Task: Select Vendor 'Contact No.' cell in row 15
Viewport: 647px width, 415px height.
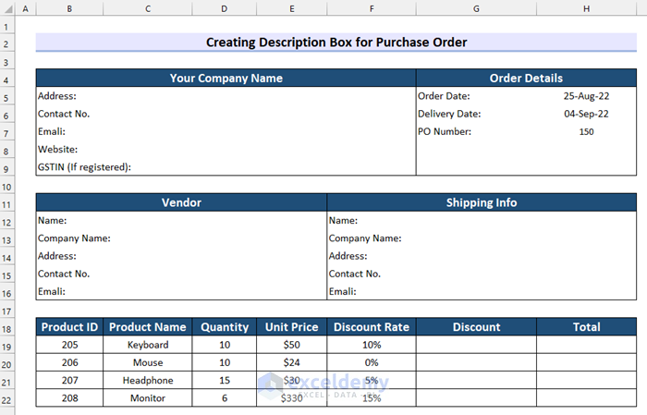Action: 181,274
